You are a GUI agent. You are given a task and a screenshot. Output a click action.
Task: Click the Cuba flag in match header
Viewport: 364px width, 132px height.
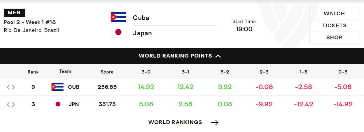tap(118, 17)
